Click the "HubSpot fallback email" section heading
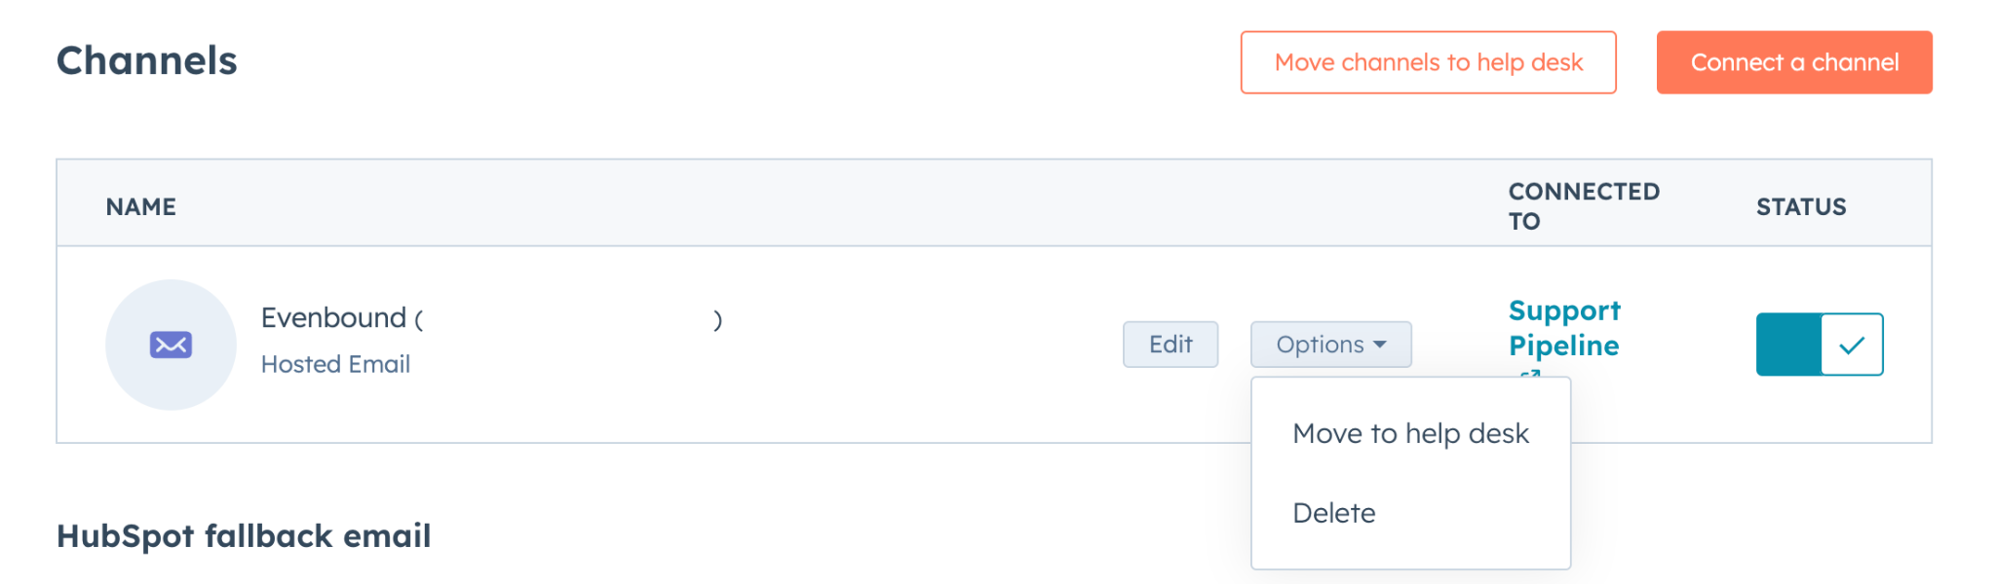1996x584 pixels. [244, 535]
